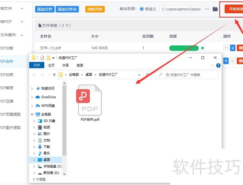Viewport: 243px width, 185px height.
Task: Open the output folder icon
Action: pyautogui.click(x=215, y=9)
